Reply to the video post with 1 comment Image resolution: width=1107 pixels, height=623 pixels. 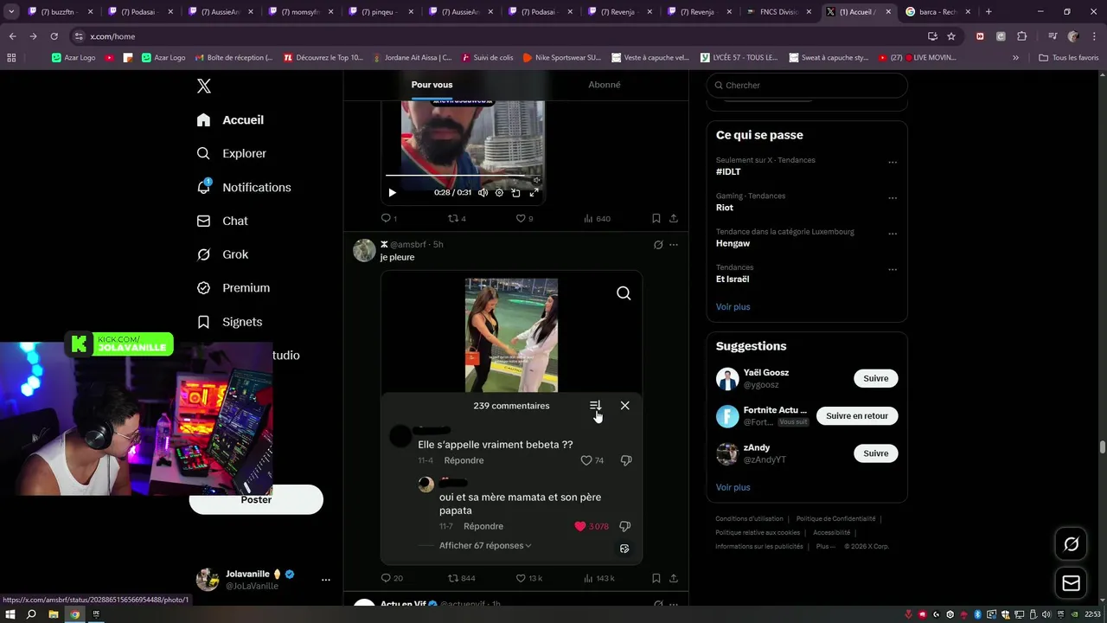click(x=389, y=219)
